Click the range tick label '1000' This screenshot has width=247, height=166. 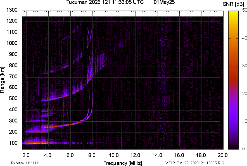(x=12, y=43)
